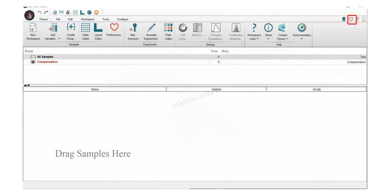
Task: Click the New Workspace ribbon icon
Action: point(33,27)
